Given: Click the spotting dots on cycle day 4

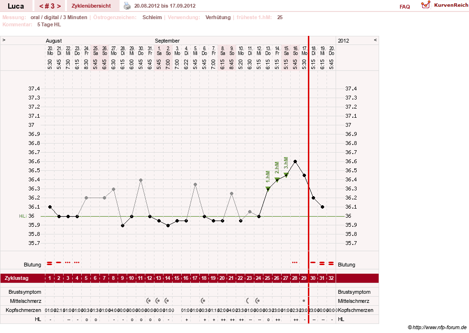Looking at the screenshot, I should pyautogui.click(x=77, y=262).
